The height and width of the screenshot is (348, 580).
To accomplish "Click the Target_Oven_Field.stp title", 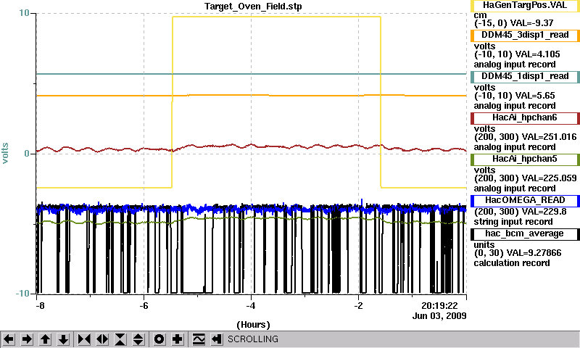I will pos(253,7).
